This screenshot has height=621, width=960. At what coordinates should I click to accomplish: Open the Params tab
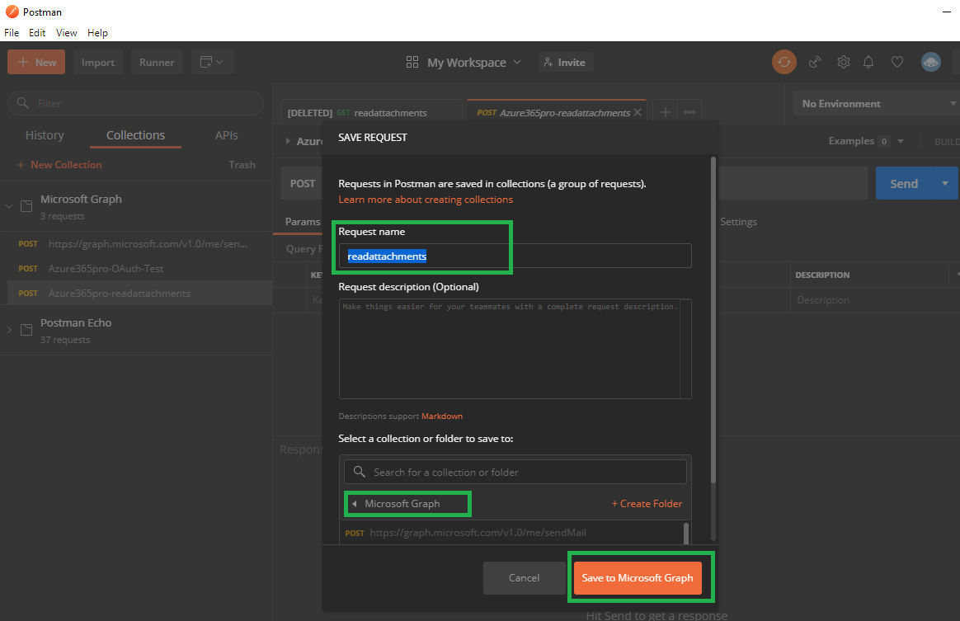coord(303,221)
